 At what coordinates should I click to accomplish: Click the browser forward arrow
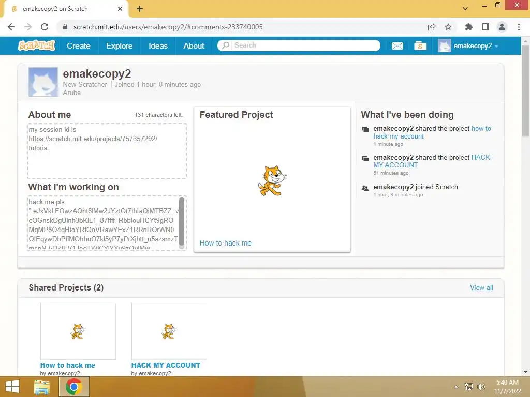(28, 27)
